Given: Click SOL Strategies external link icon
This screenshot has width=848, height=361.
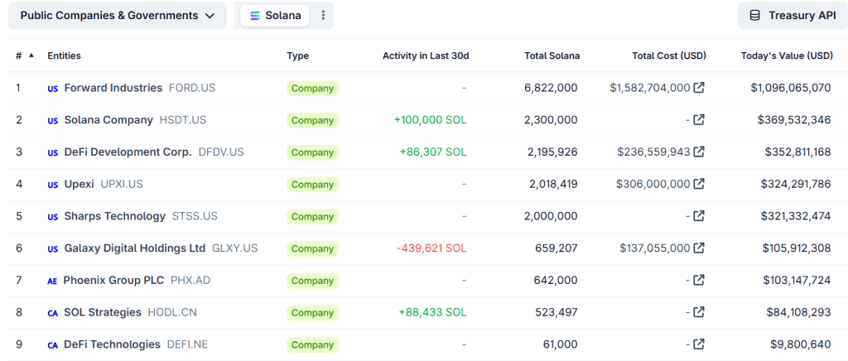Looking at the screenshot, I should (x=699, y=312).
